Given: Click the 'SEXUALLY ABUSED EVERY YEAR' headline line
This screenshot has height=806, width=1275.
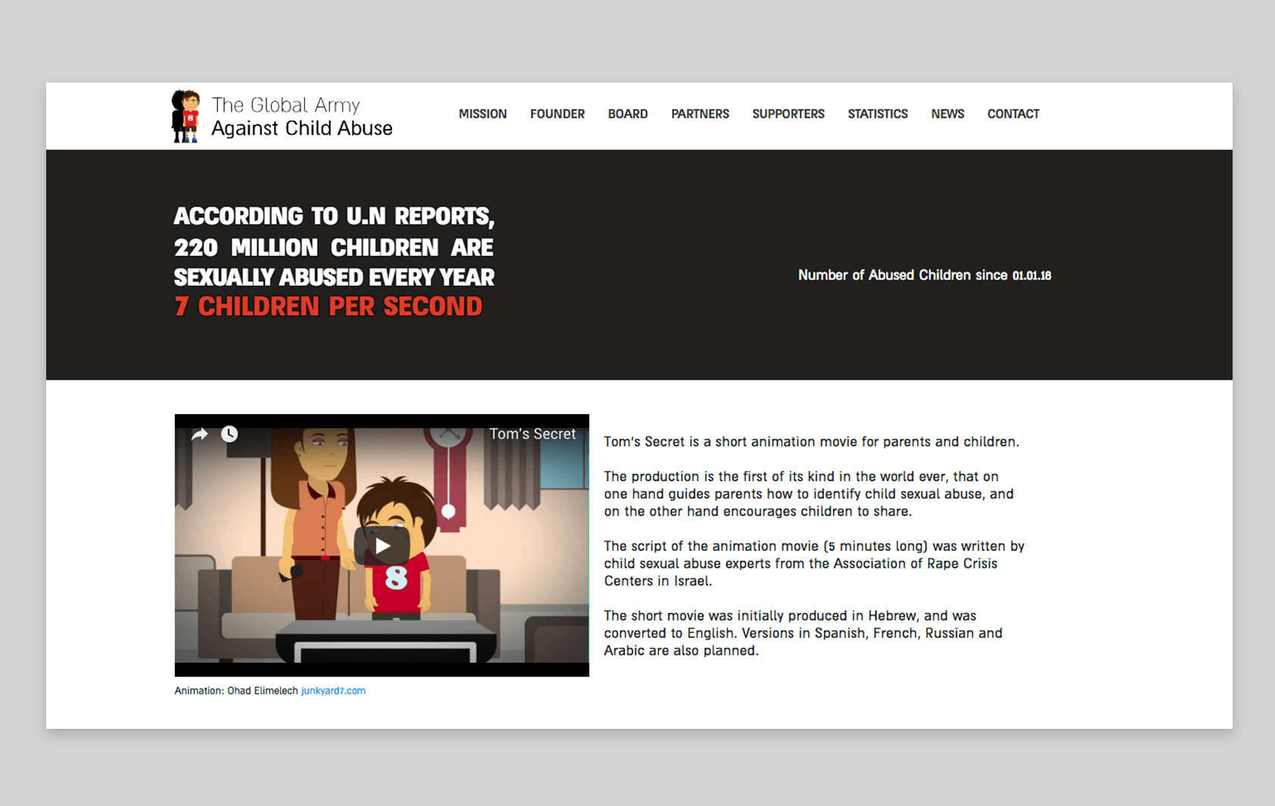Looking at the screenshot, I should (334, 278).
